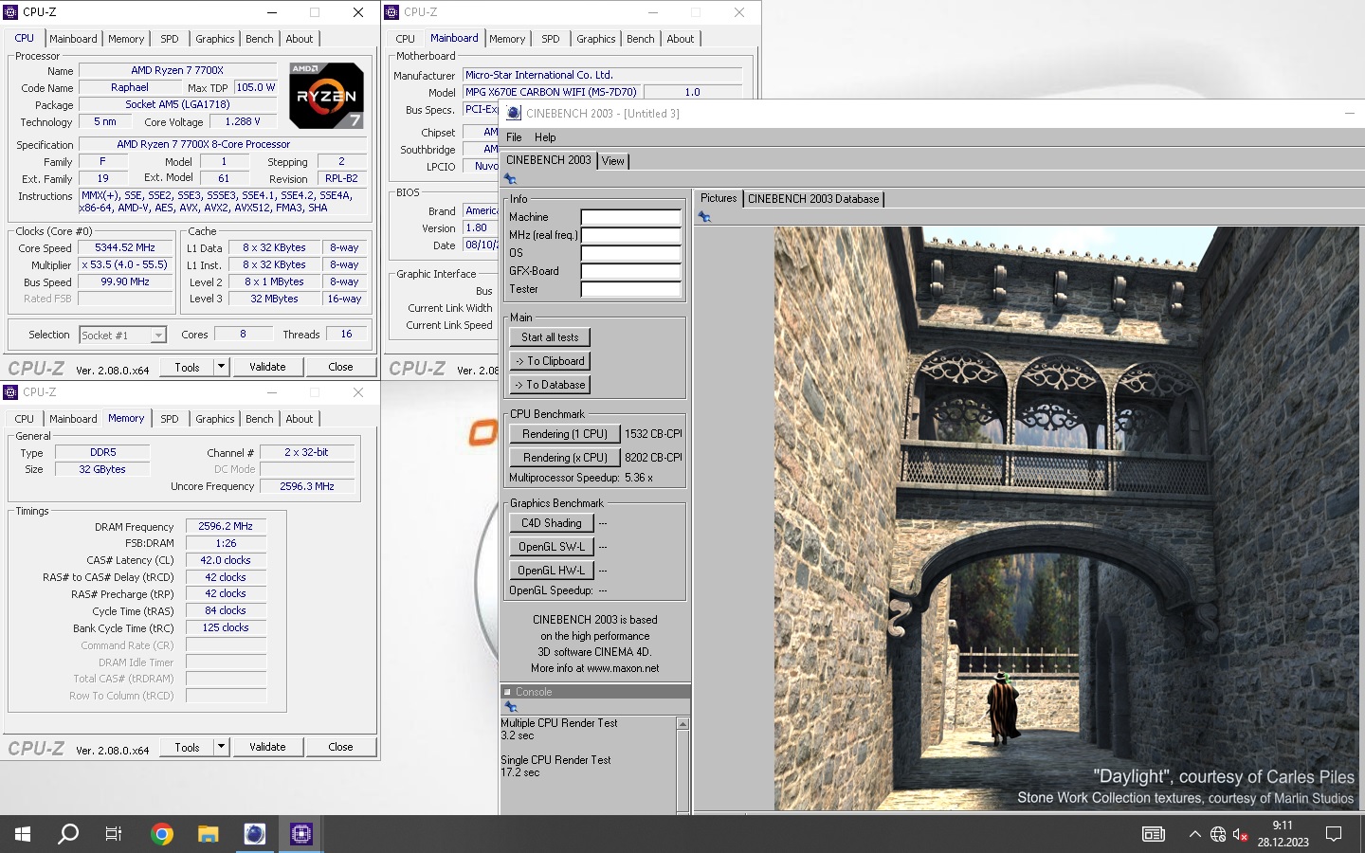Select the Core Speed value 5344.52 MHz
Screen dimensions: 1365x853
(x=125, y=248)
